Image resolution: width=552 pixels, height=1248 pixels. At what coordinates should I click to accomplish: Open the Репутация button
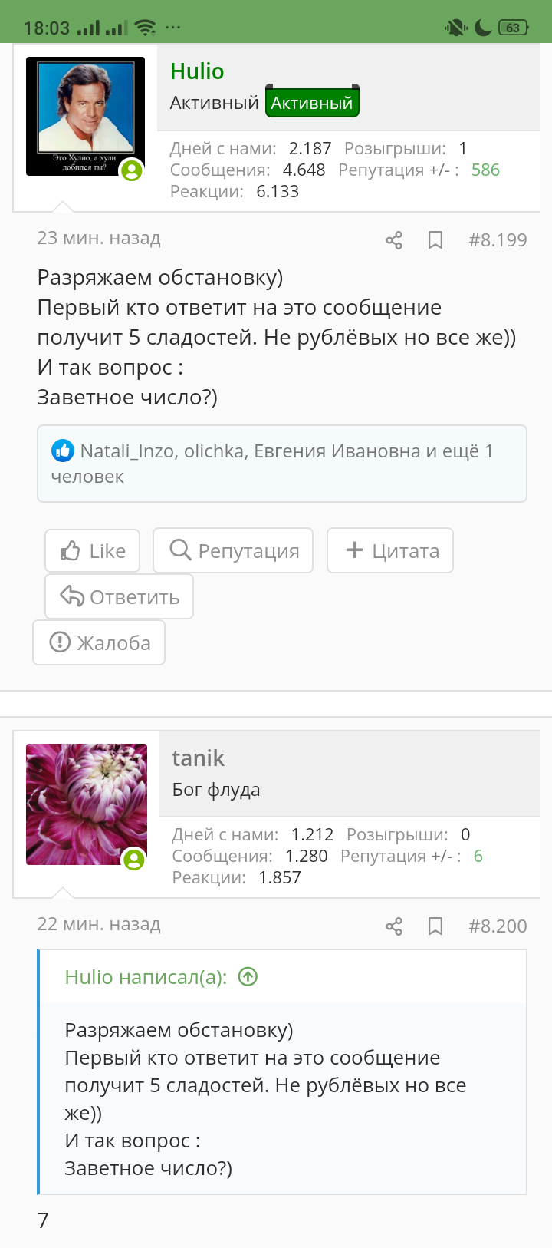pyautogui.click(x=233, y=550)
